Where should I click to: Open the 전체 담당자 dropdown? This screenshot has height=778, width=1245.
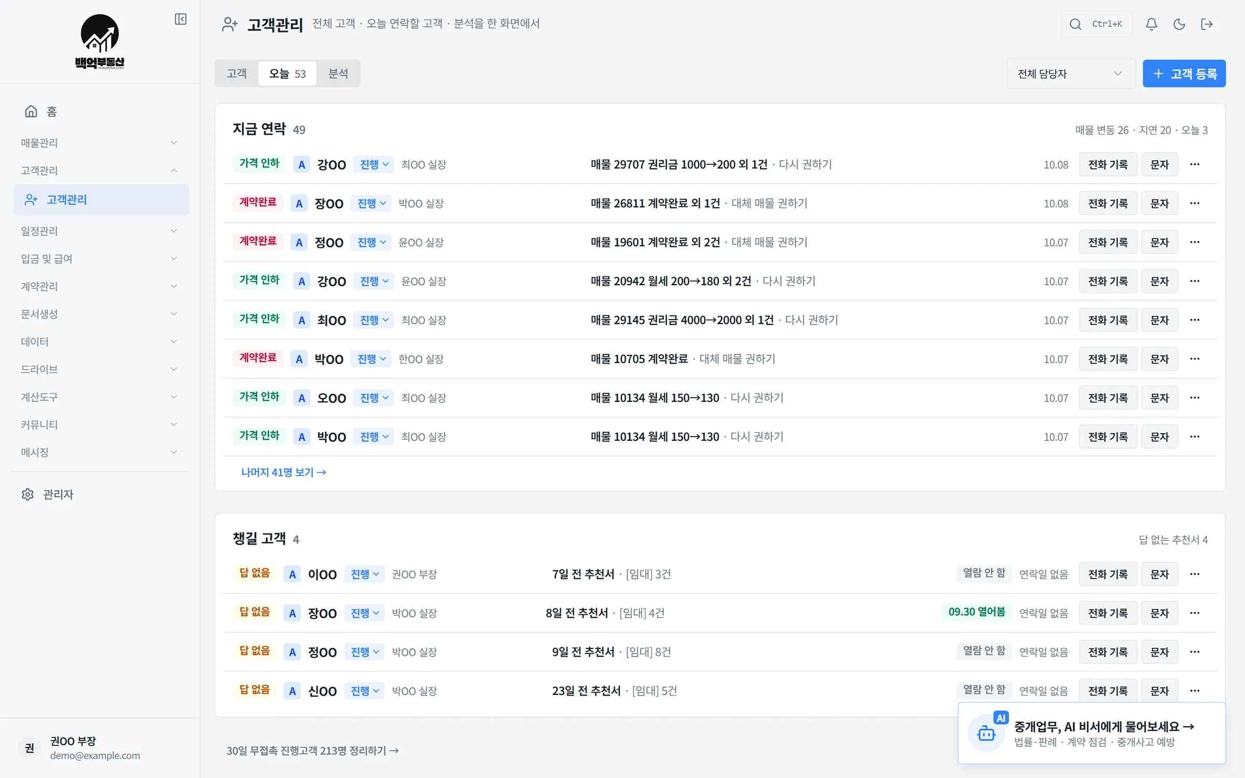[x=1070, y=74]
